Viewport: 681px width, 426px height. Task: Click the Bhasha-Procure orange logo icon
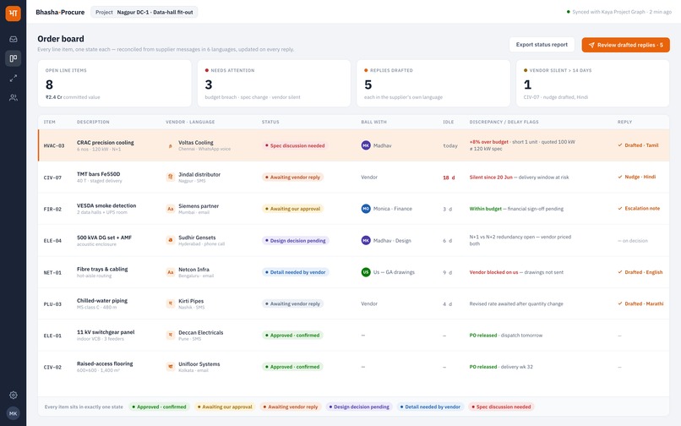[x=13, y=13]
